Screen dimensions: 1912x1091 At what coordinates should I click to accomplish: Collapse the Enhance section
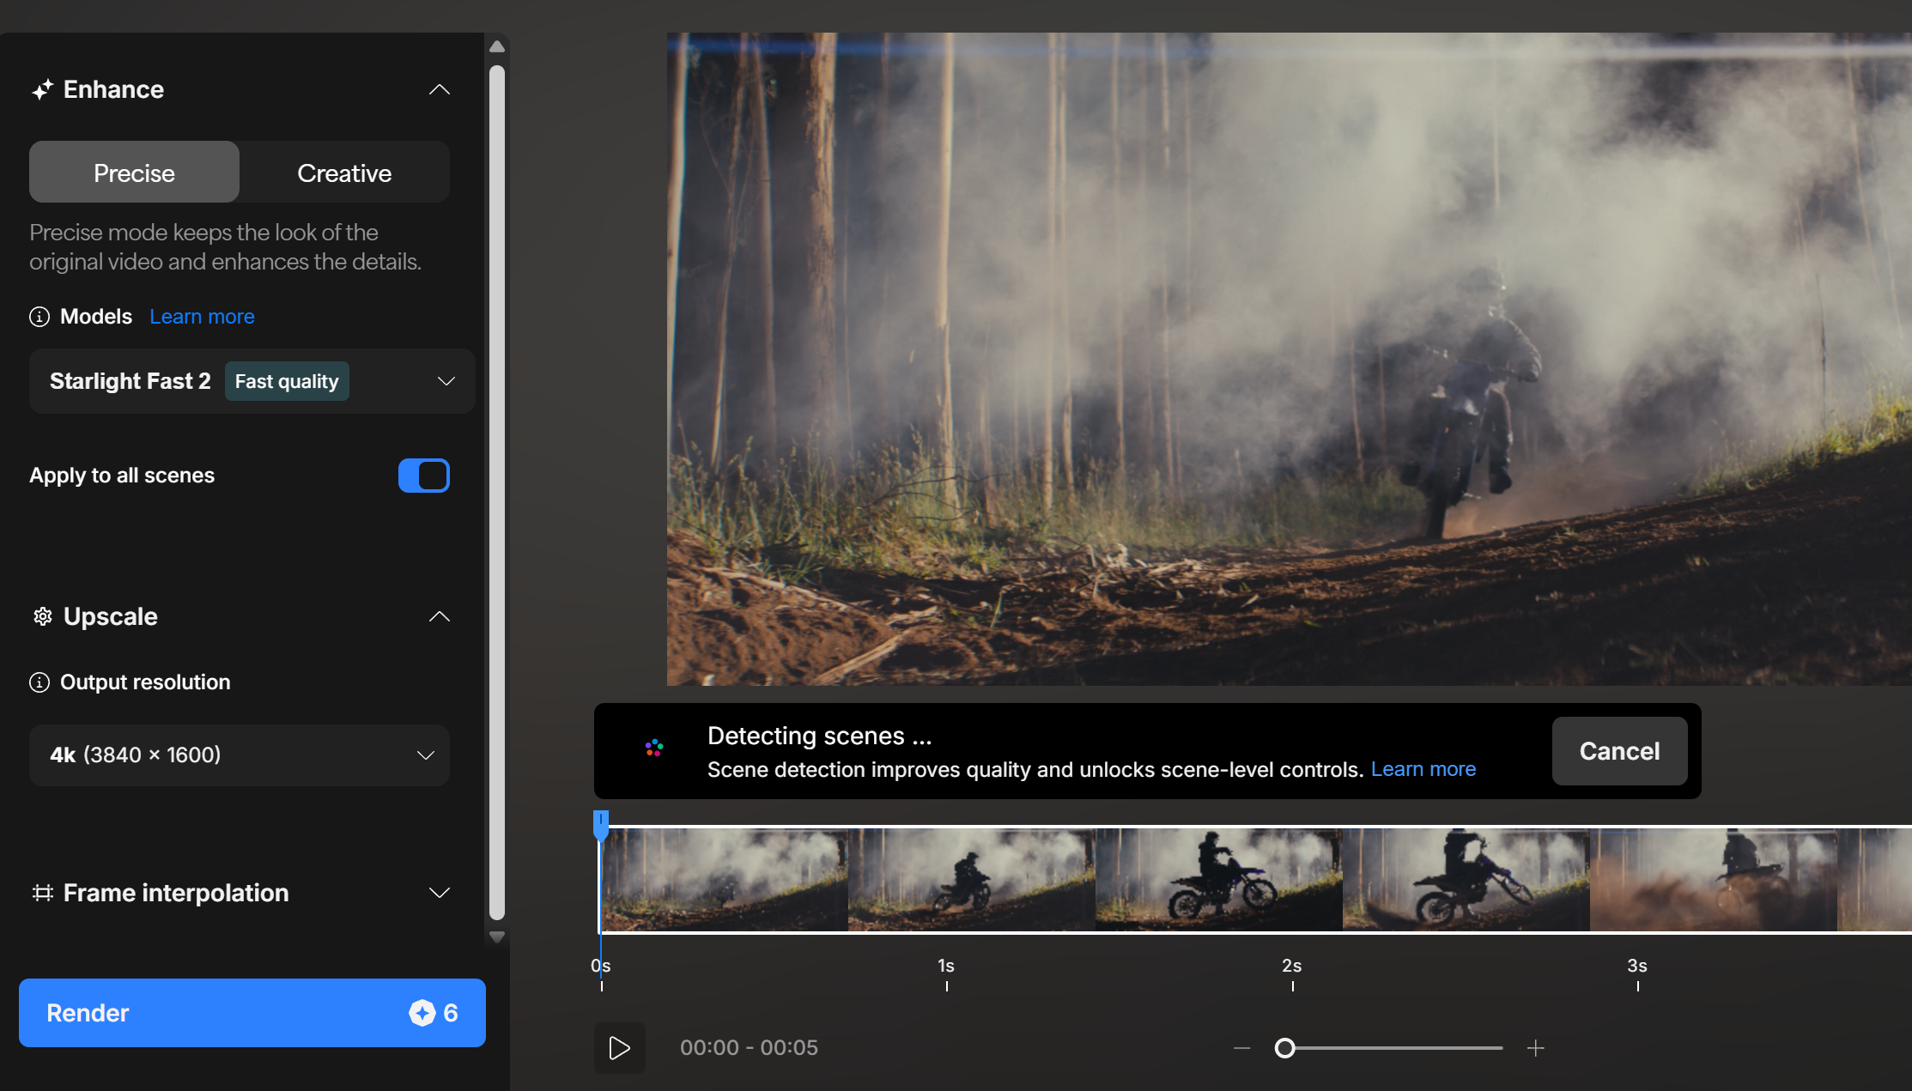pos(439,89)
